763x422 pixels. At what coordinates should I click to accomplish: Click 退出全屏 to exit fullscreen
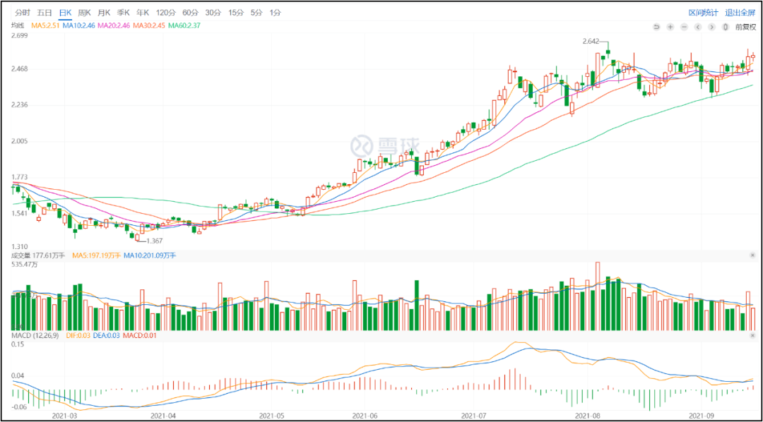[740, 13]
